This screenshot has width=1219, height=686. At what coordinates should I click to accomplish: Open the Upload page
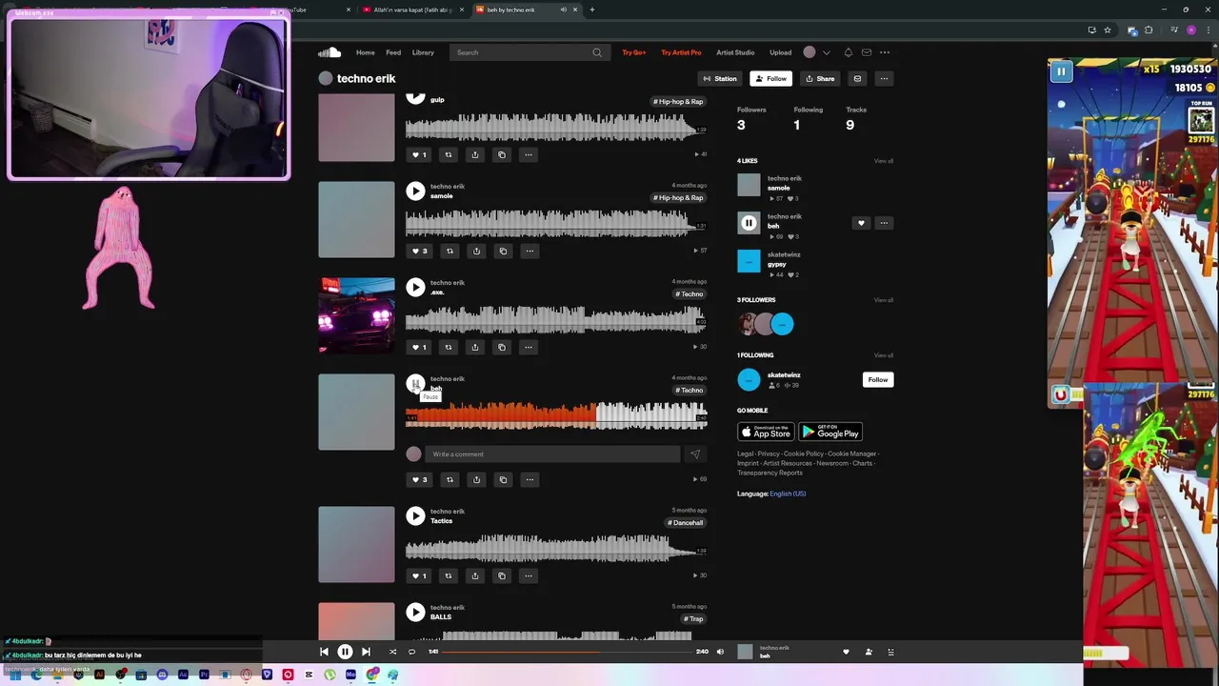coord(780,52)
